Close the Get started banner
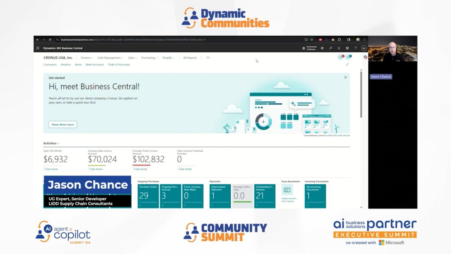 click(345, 77)
